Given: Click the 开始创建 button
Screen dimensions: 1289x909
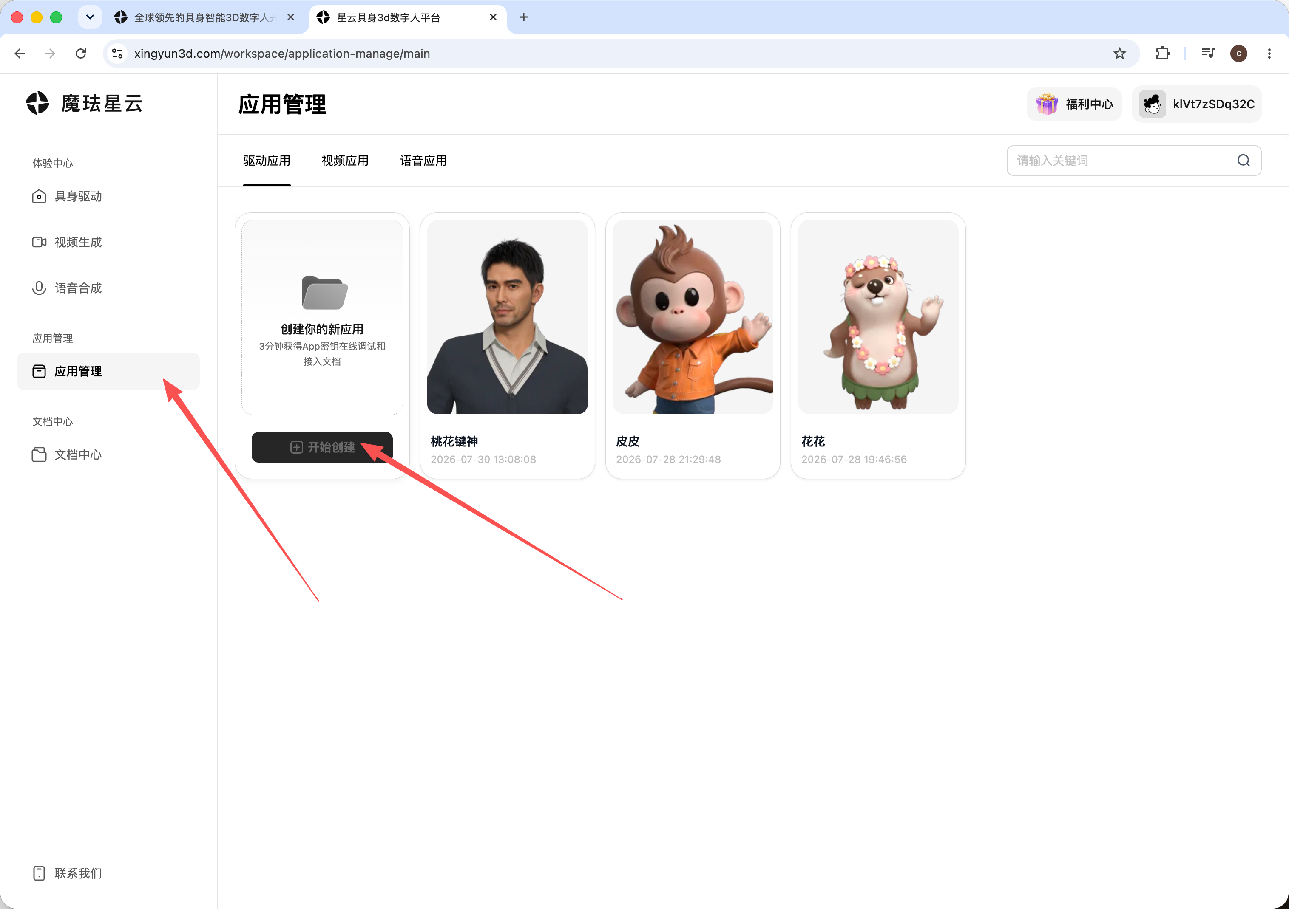Looking at the screenshot, I should [322, 447].
